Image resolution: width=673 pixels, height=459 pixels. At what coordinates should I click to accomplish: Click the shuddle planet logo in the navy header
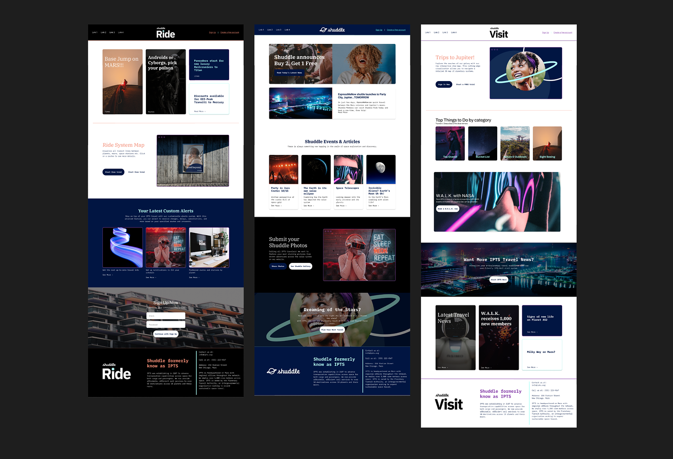tap(332, 30)
